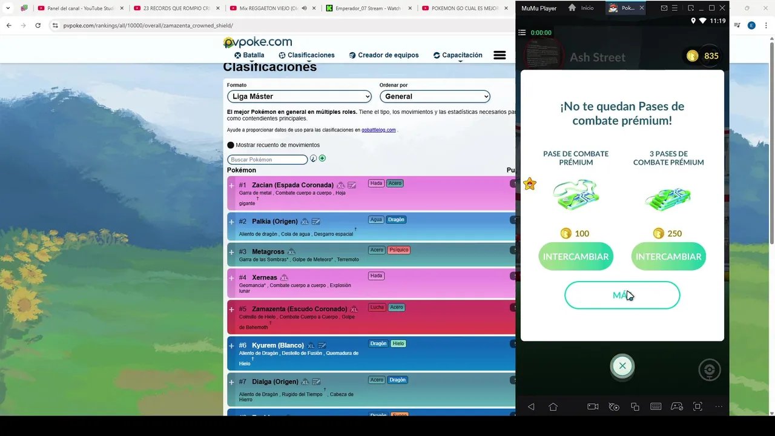The image size is (775, 436).
Task: Toggle Mostrar recuento de movimientos
Action: click(231, 145)
